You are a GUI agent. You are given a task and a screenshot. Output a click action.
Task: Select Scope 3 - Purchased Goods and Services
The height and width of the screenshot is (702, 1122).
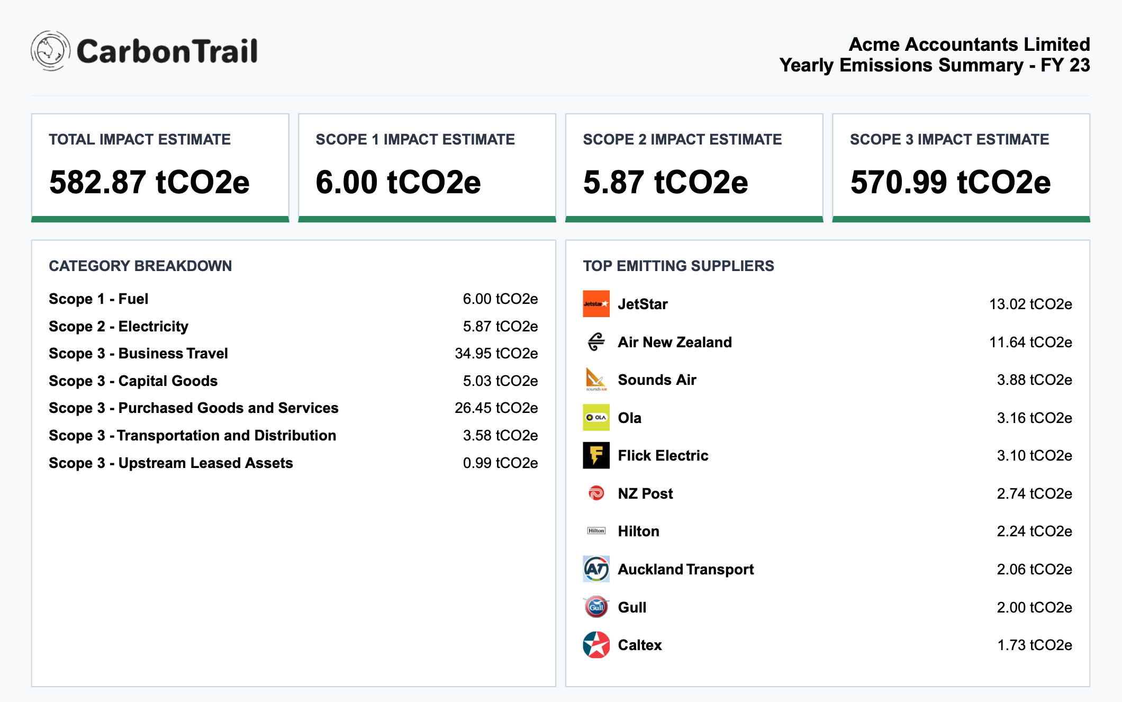(x=293, y=408)
